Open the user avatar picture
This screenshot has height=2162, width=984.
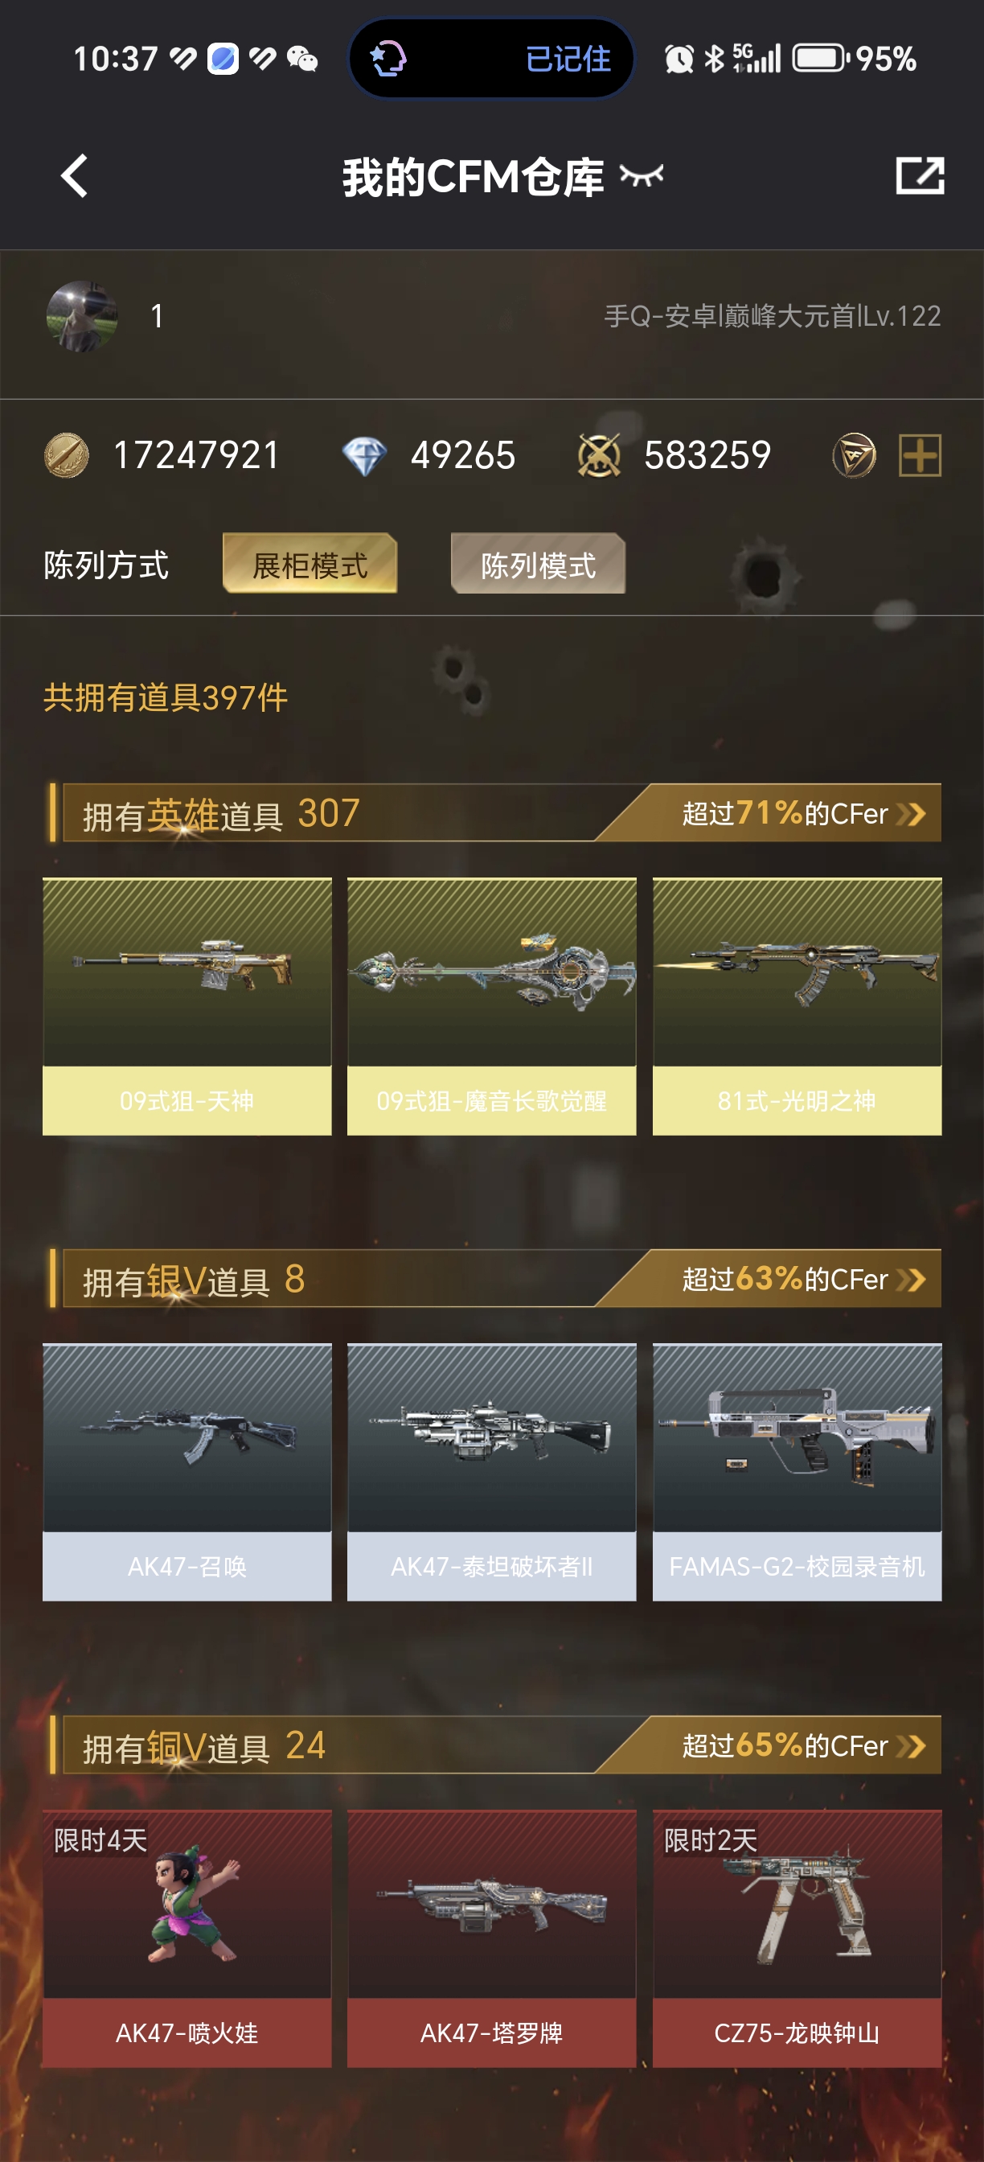point(81,316)
